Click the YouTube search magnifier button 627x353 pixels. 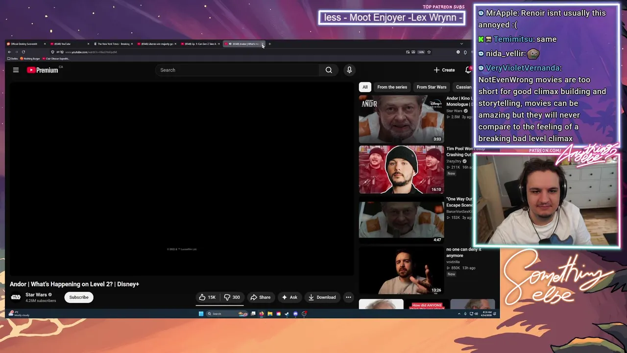(329, 70)
